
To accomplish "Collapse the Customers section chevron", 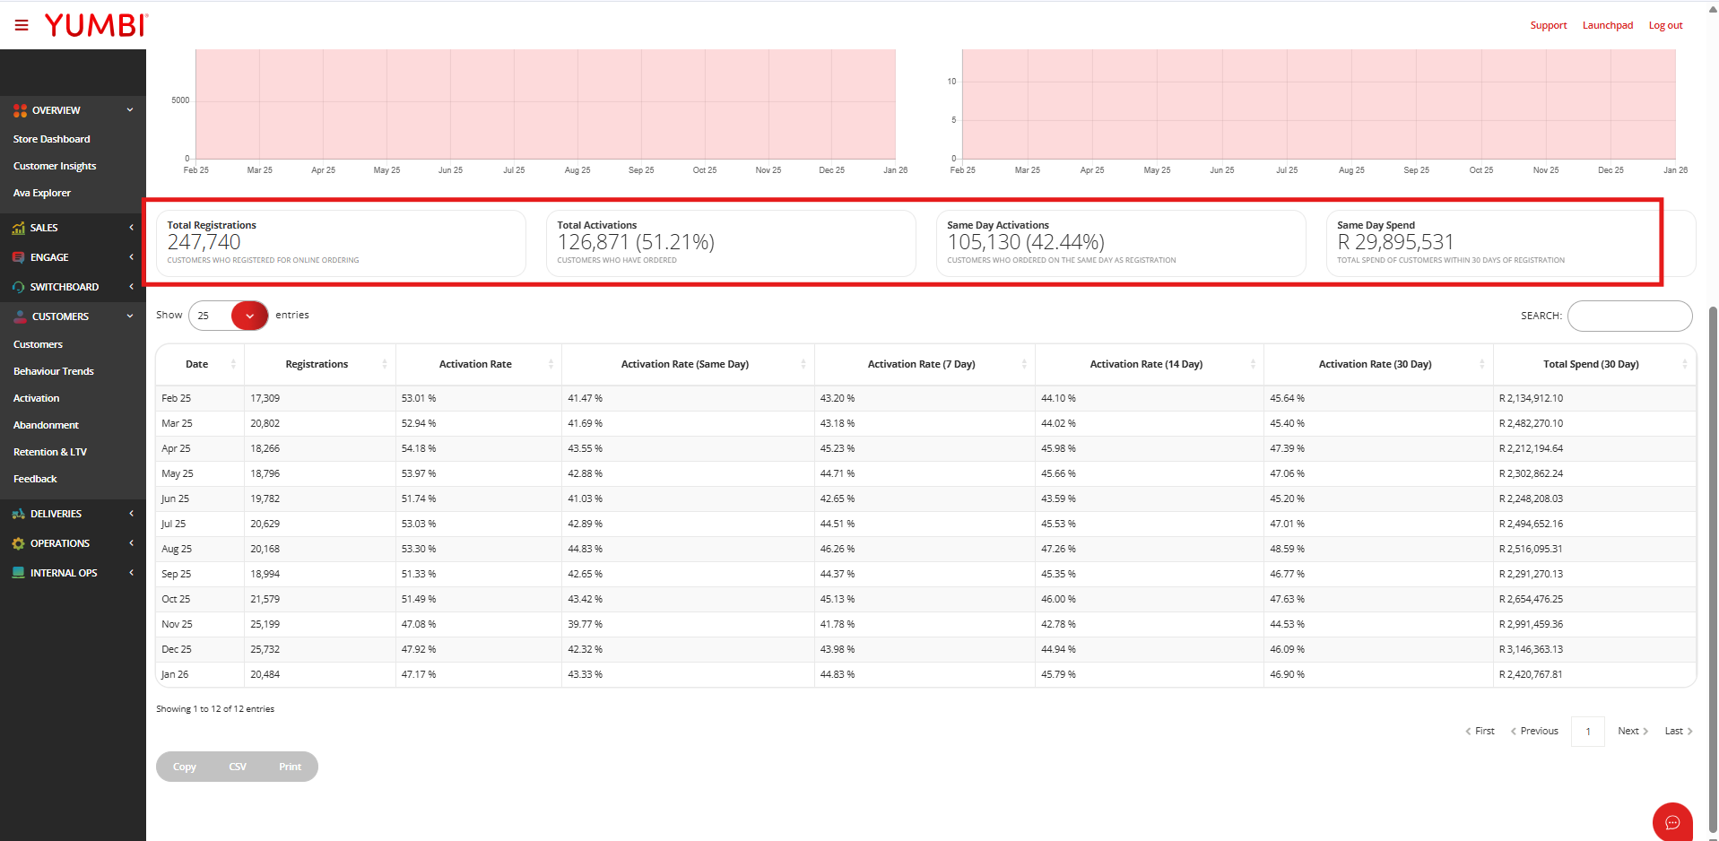I will pos(130,316).
